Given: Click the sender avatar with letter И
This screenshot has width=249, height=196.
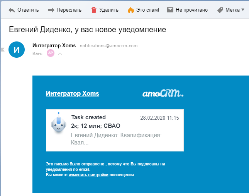Looking at the screenshot, I should point(17,50).
